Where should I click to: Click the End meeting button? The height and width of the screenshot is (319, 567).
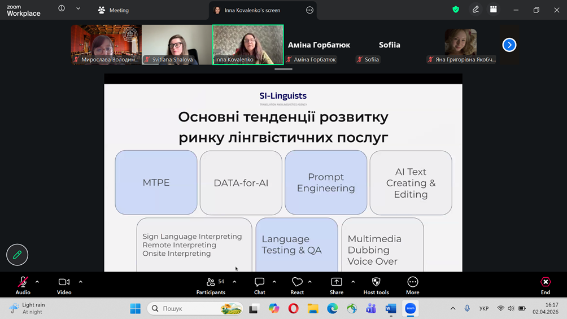[546, 285]
